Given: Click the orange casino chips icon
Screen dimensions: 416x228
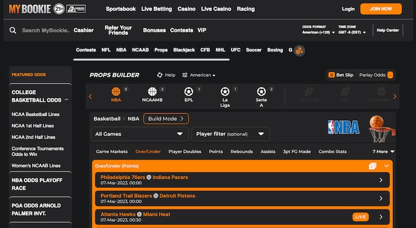Looking at the screenshot, I should [x=299, y=51].
